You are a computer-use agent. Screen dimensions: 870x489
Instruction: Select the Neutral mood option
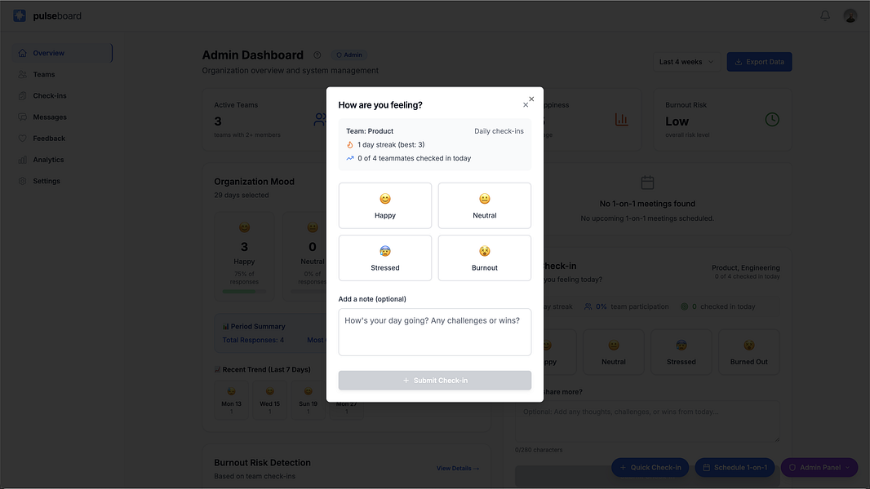[x=485, y=205]
